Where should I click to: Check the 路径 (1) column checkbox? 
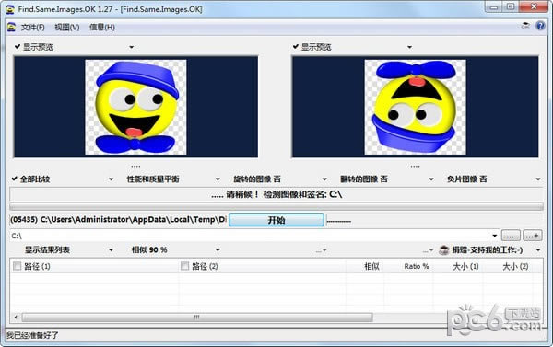(17, 266)
